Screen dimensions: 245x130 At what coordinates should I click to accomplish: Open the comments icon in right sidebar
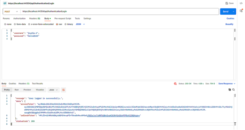[x=241, y=11]
